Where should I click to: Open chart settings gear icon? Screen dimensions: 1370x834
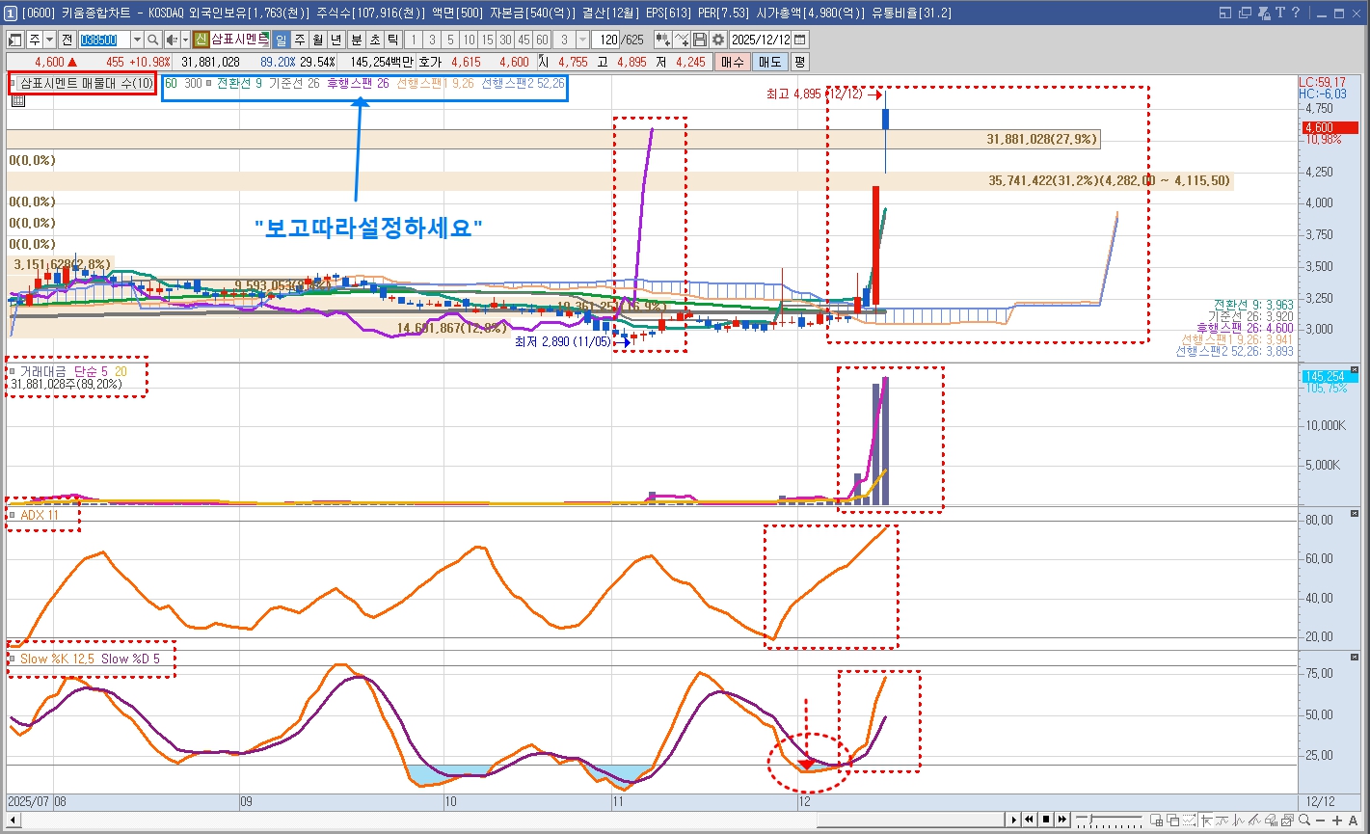[717, 40]
